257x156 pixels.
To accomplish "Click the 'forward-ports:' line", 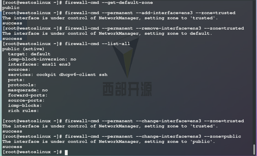I will pyautogui.click(x=28, y=95).
